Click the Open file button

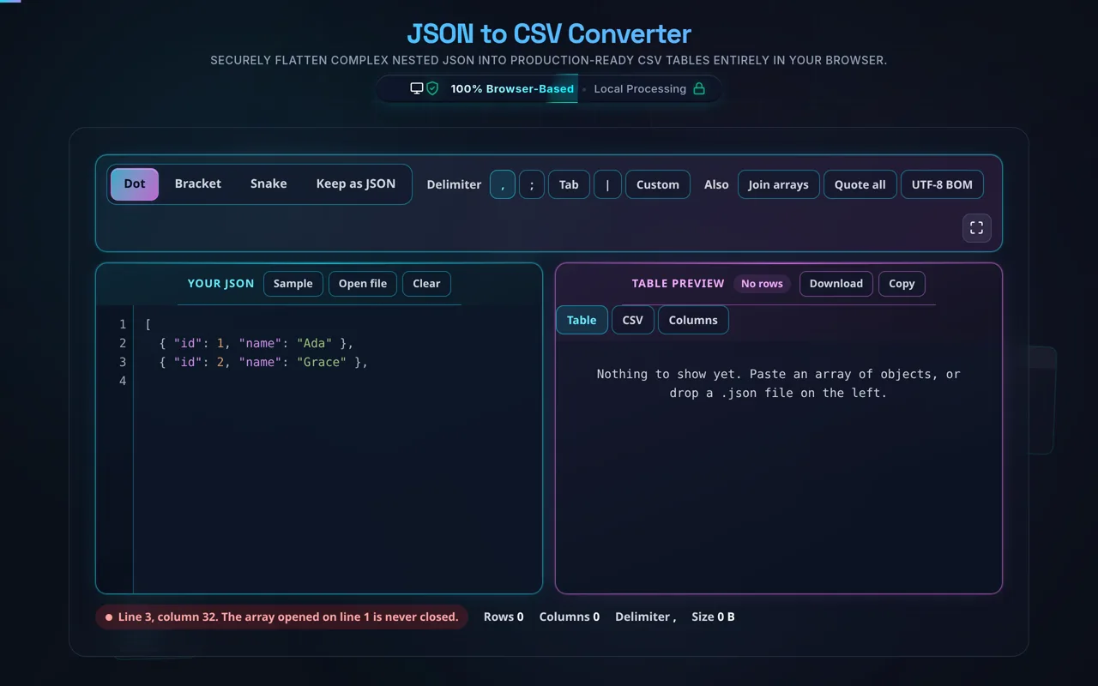[363, 284]
